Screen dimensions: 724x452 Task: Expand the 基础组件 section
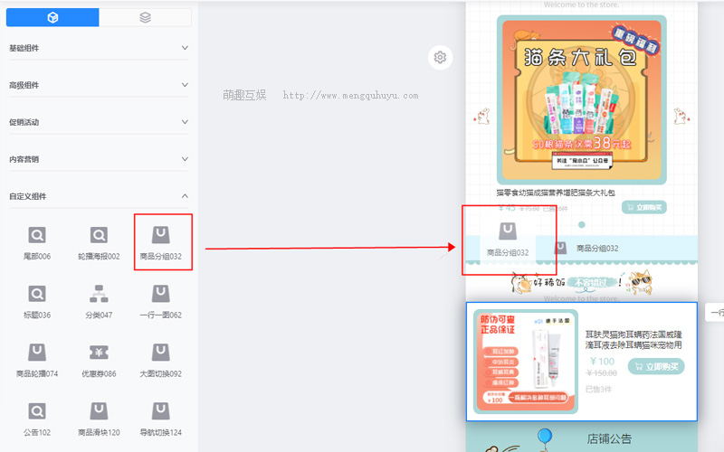99,48
